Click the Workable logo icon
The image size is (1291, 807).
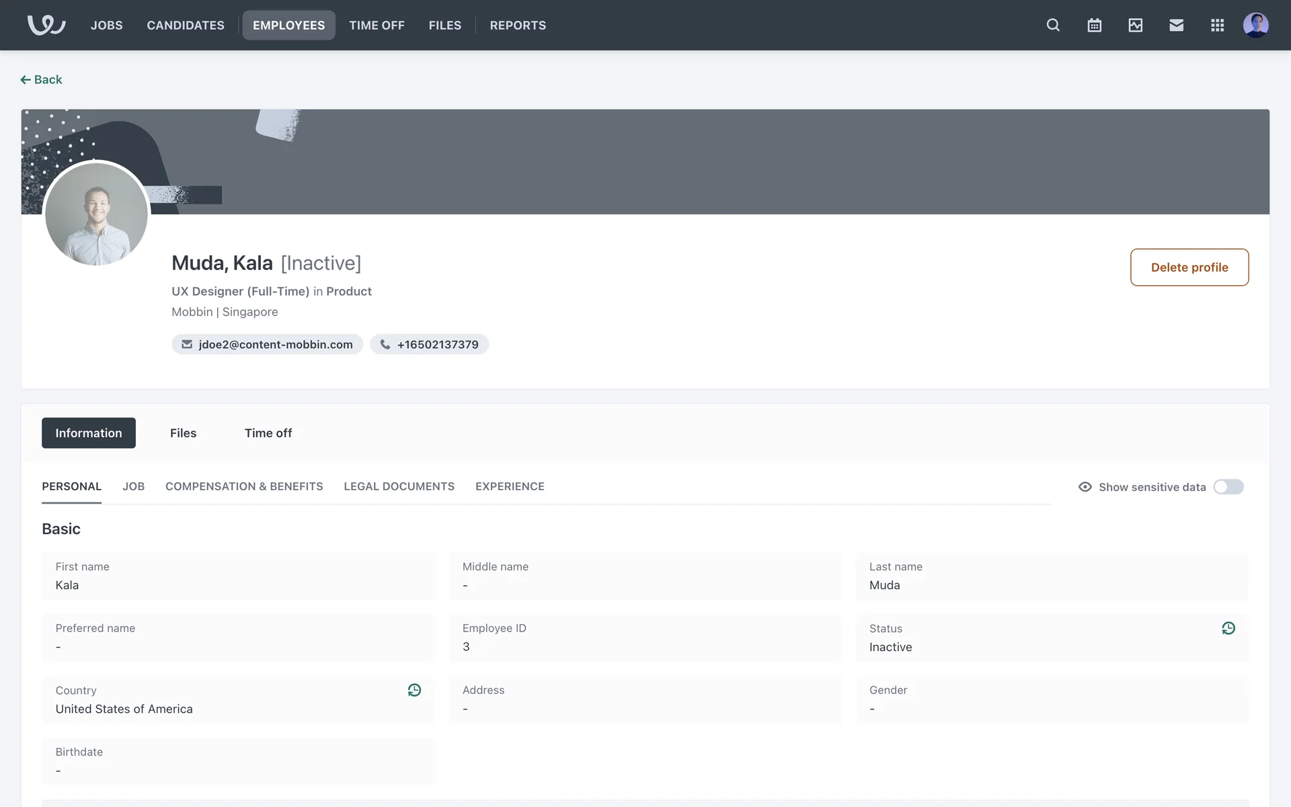tap(46, 25)
